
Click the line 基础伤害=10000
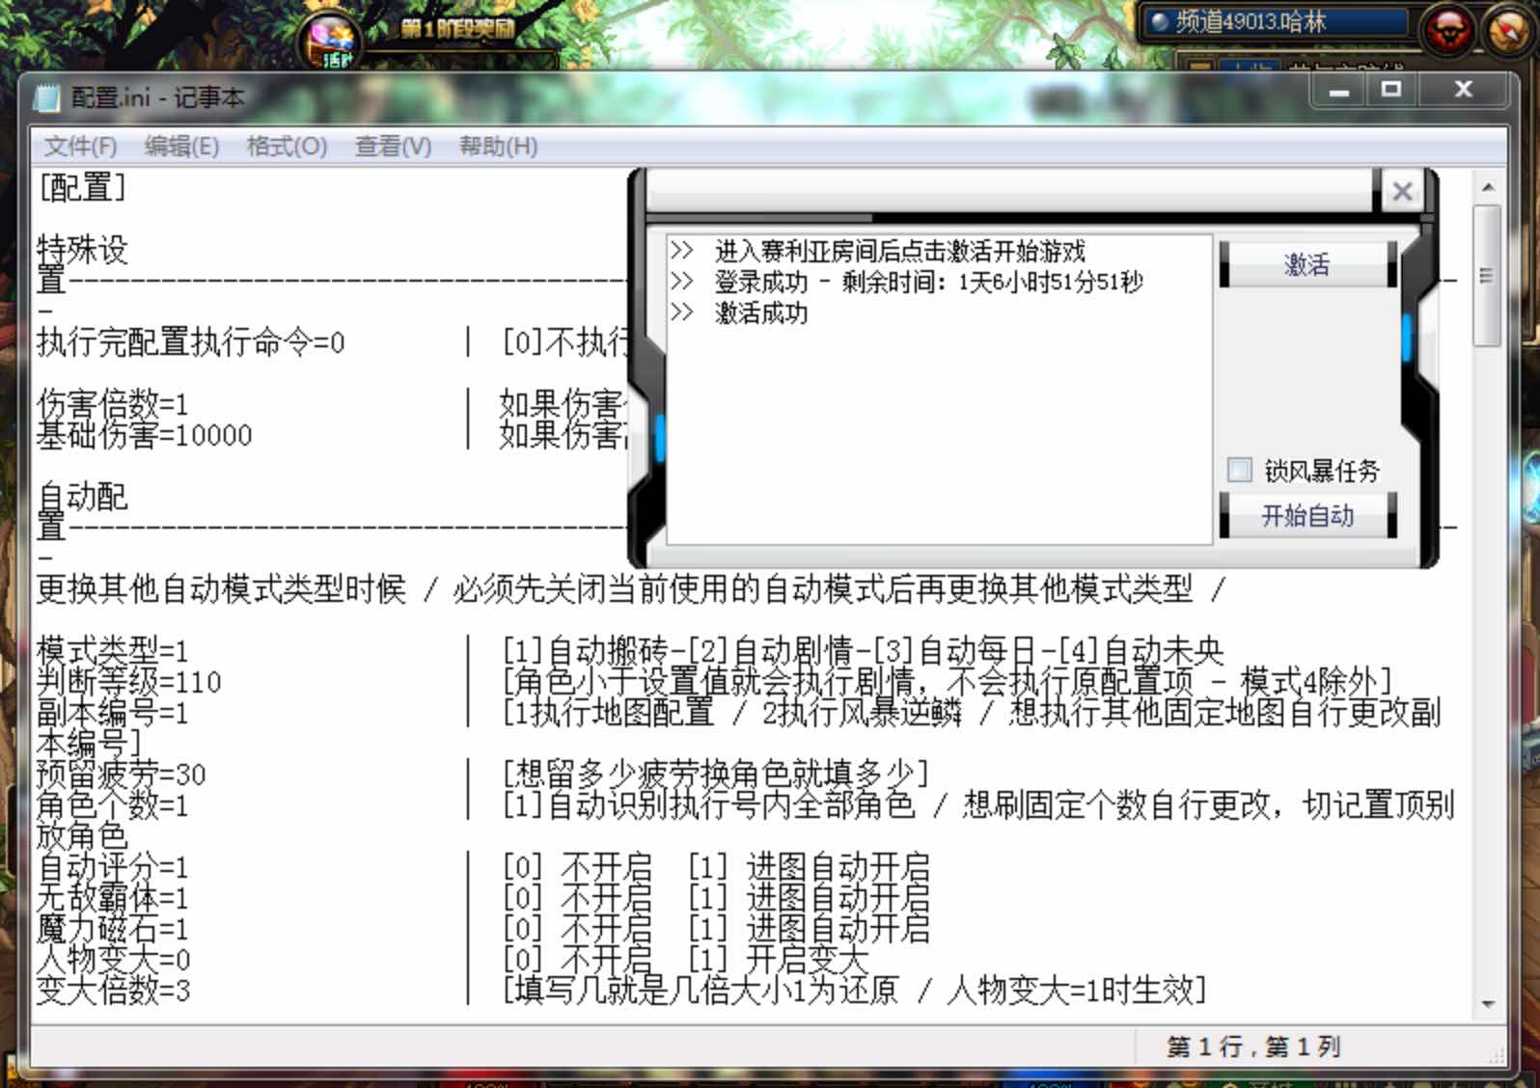pyautogui.click(x=145, y=435)
